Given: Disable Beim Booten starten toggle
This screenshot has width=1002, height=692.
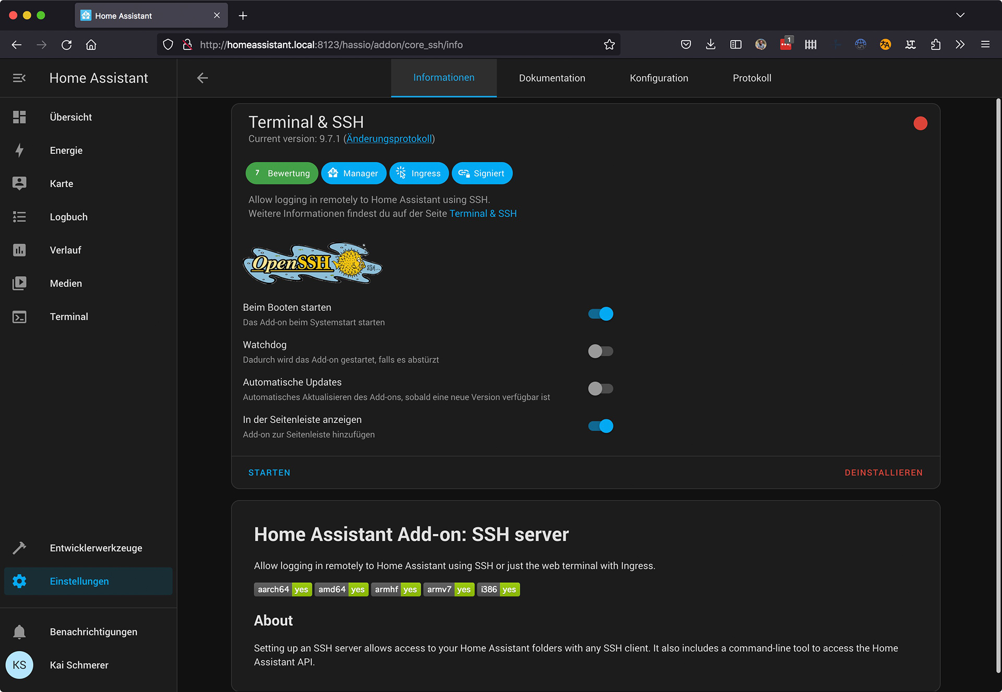Looking at the screenshot, I should [x=600, y=314].
